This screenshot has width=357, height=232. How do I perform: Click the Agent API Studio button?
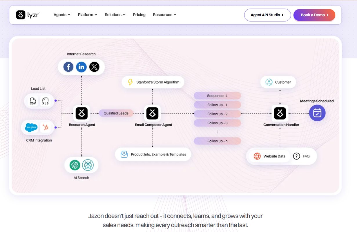pyautogui.click(x=267, y=15)
